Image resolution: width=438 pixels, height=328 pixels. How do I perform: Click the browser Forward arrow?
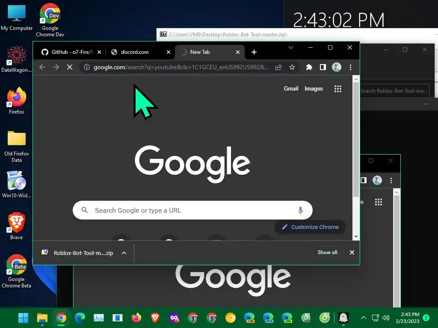click(x=56, y=67)
